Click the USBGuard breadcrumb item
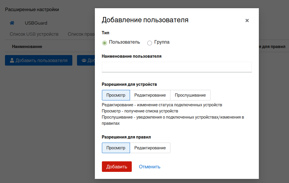This screenshot has height=183, width=289. tap(36, 23)
